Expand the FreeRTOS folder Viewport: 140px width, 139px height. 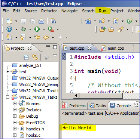tap(15, 123)
